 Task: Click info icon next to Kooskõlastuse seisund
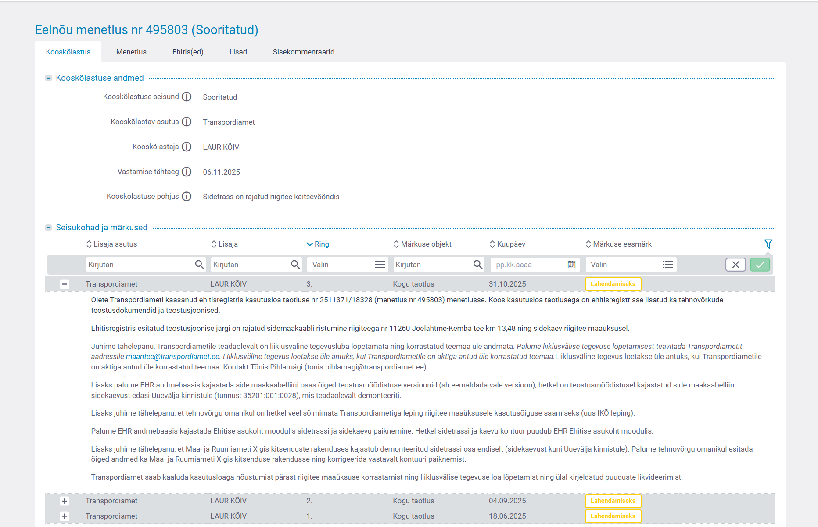pos(187,97)
